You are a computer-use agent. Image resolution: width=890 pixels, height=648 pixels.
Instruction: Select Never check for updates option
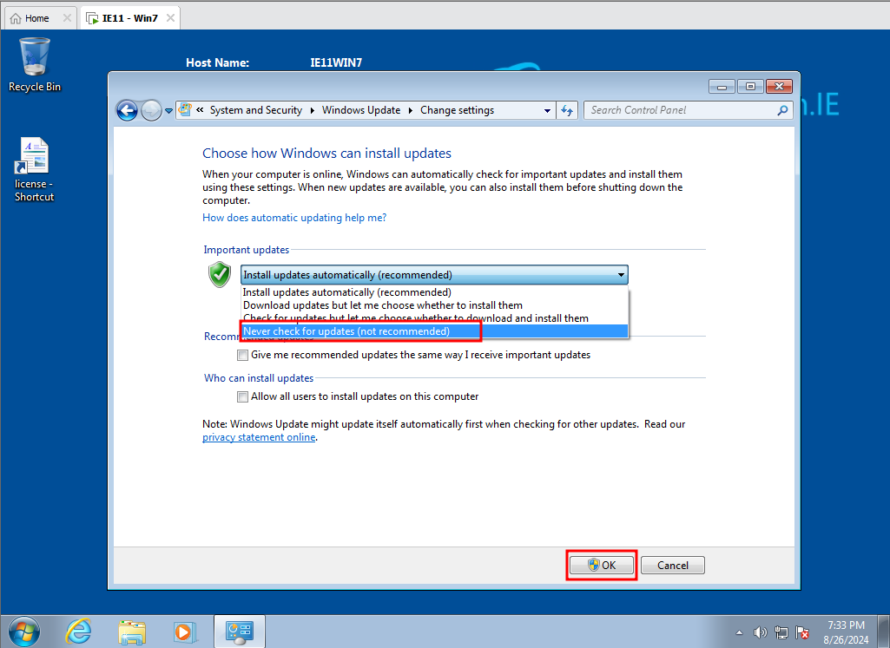tap(435, 331)
